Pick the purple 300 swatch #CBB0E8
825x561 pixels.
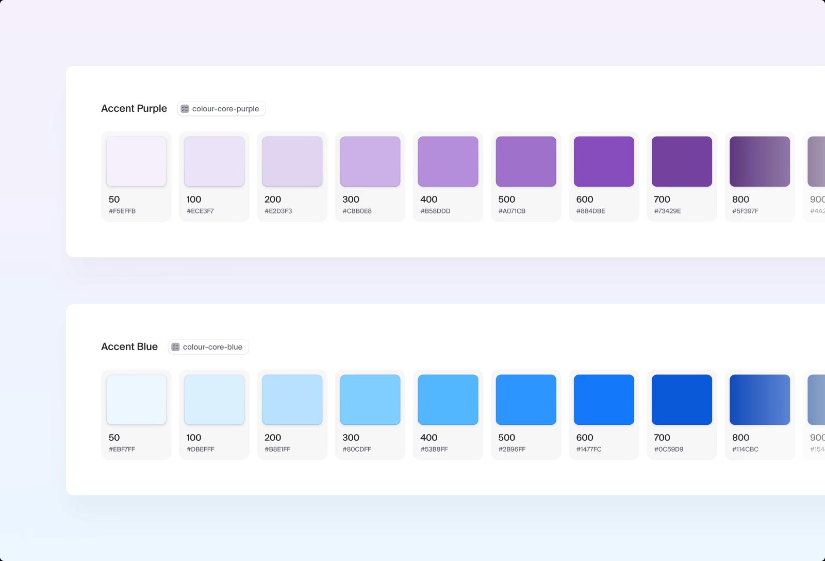coord(370,161)
